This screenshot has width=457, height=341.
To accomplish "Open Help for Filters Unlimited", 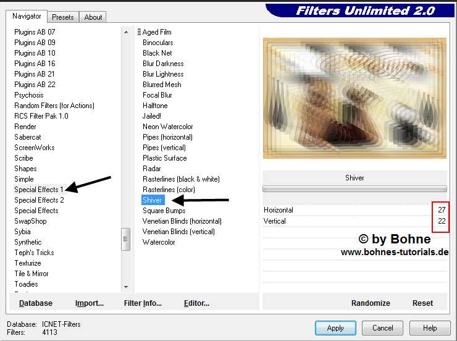I will click(430, 328).
